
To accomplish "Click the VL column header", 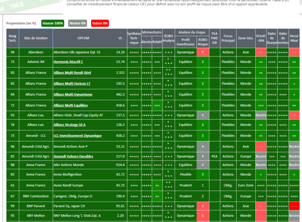I will point(120,38).
